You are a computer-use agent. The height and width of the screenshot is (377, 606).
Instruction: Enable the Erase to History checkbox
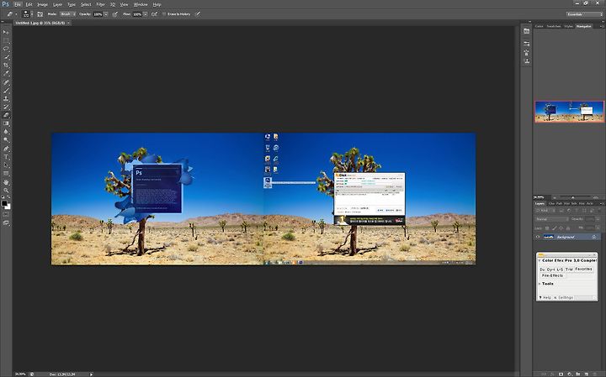point(164,14)
